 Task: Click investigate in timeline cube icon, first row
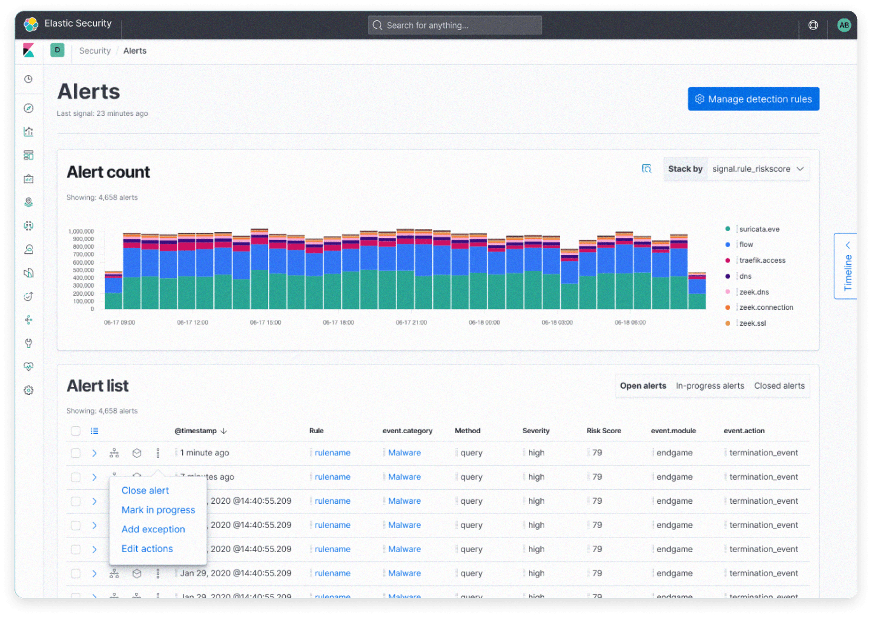[137, 453]
